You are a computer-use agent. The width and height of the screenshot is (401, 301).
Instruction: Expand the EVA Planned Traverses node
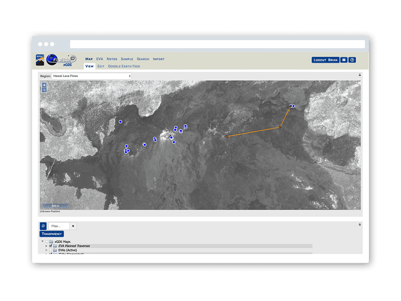(x=46, y=246)
